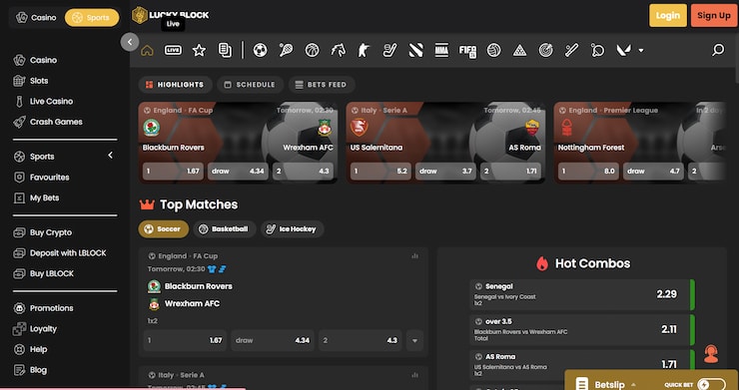The height and width of the screenshot is (390, 739).
Task: Click the Sign Up button
Action: pos(714,16)
